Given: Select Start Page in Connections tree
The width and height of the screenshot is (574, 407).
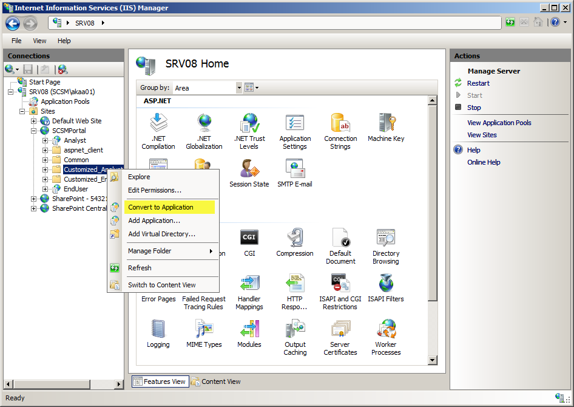Looking at the screenshot, I should tap(45, 82).
